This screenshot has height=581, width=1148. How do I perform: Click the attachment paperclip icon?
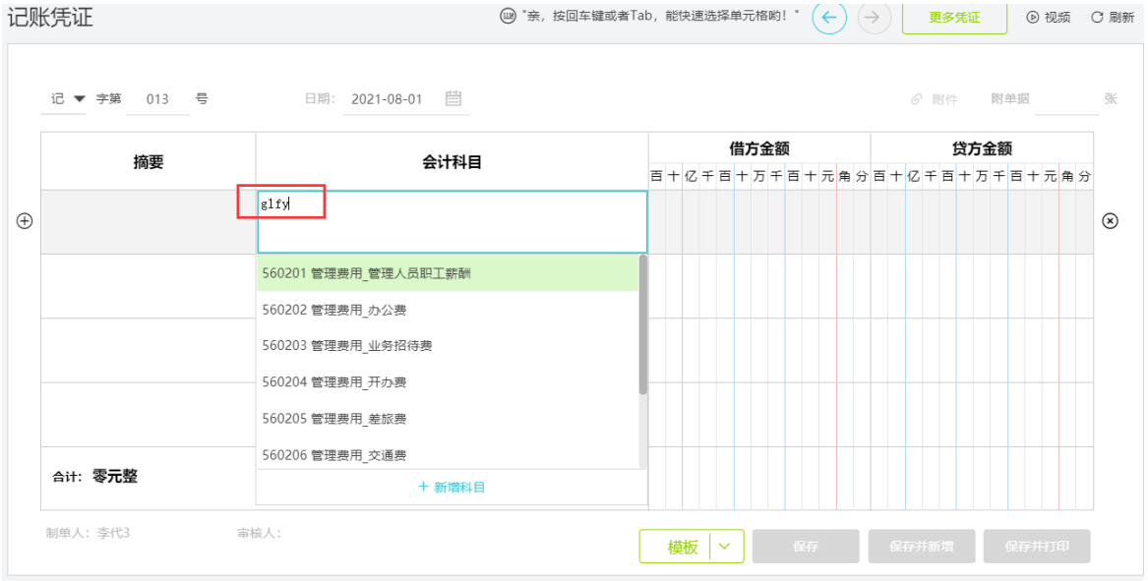916,98
